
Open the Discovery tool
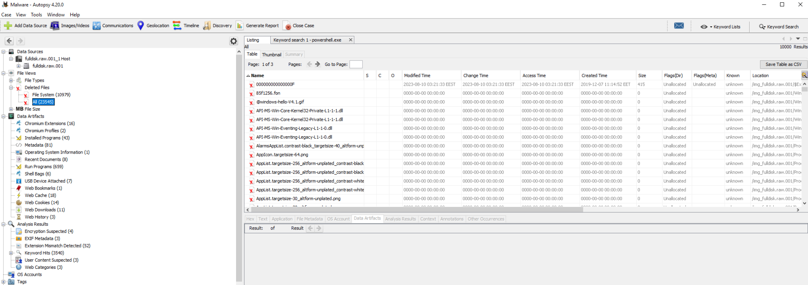coord(217,25)
